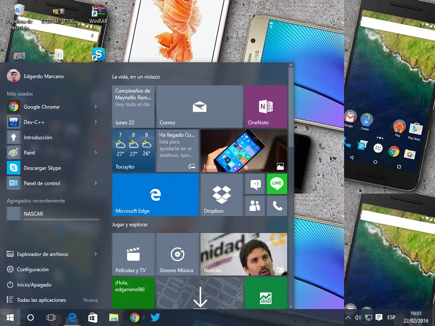
Task: Select the WinRAR desktop shortcut
Action: coord(98,14)
